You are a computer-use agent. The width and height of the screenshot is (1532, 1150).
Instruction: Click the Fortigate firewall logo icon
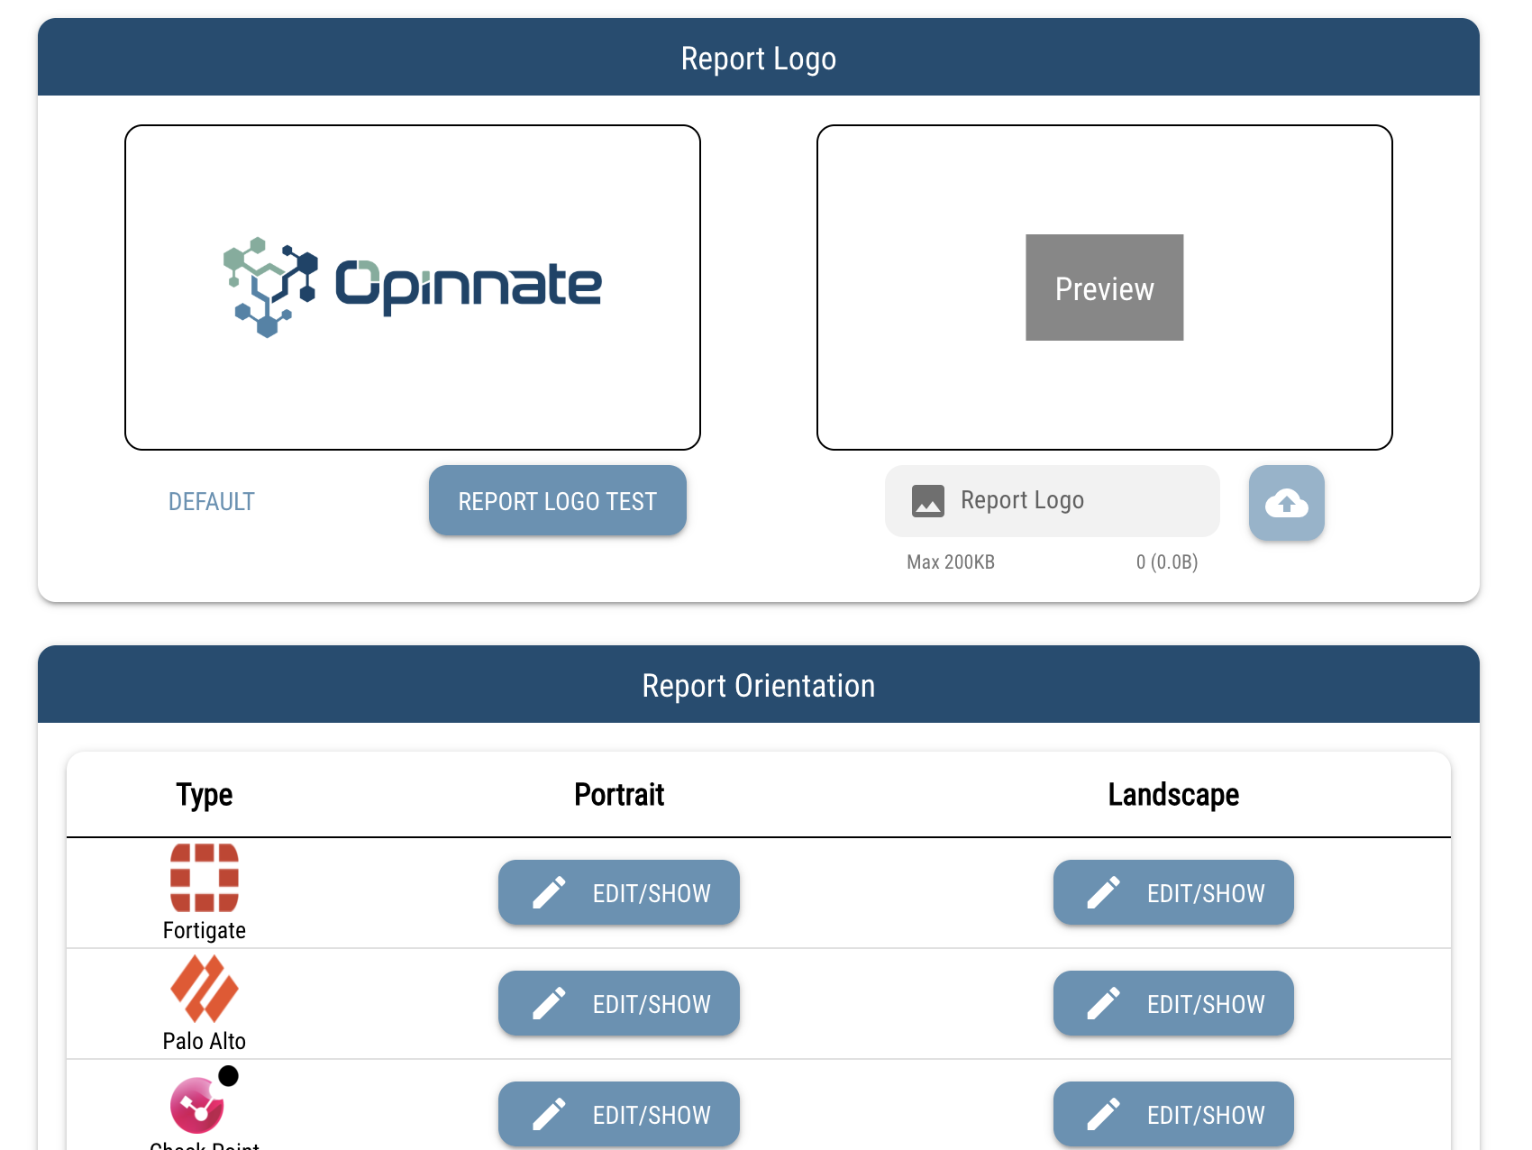(x=205, y=878)
